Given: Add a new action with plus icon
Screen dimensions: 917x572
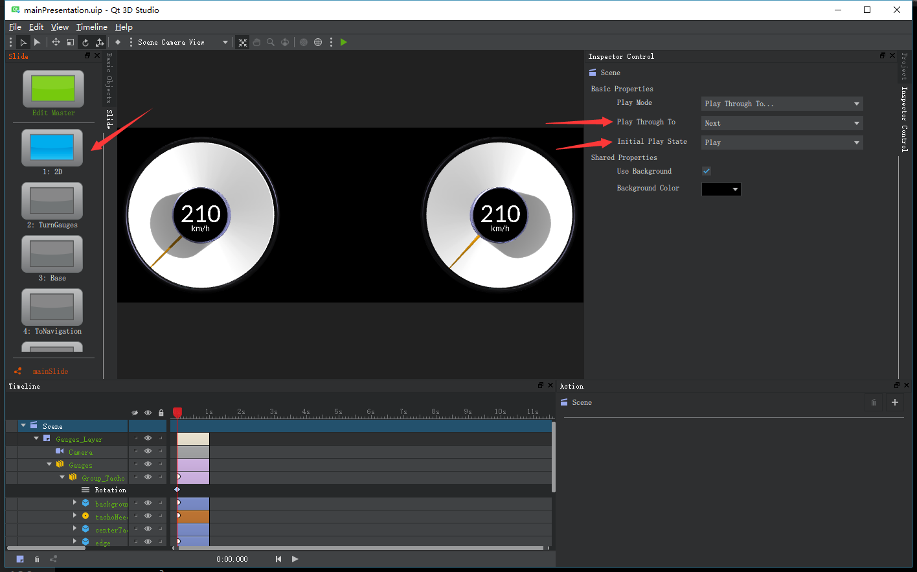Looking at the screenshot, I should tap(894, 402).
